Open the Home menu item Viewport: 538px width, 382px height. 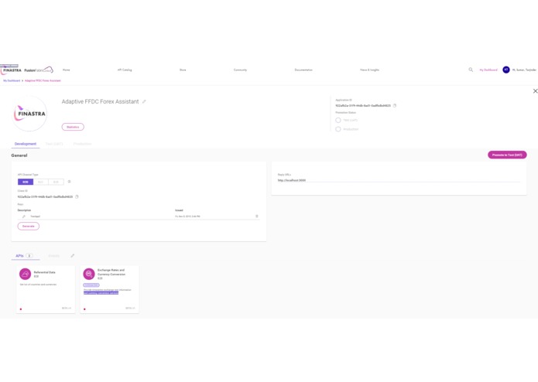[x=67, y=70]
